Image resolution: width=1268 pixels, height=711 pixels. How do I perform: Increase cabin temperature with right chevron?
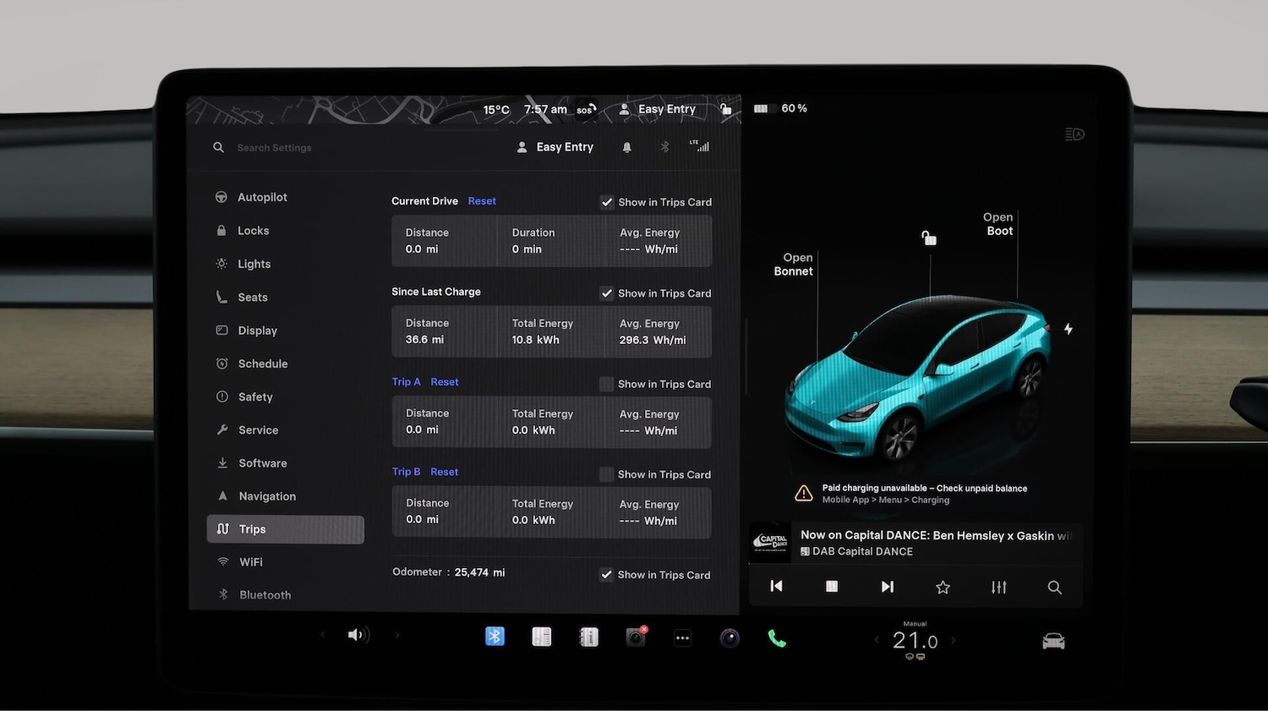coord(954,641)
